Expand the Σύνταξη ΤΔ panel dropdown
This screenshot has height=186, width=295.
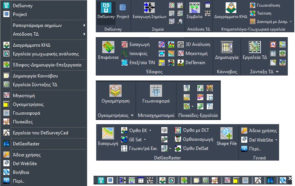point(277,72)
